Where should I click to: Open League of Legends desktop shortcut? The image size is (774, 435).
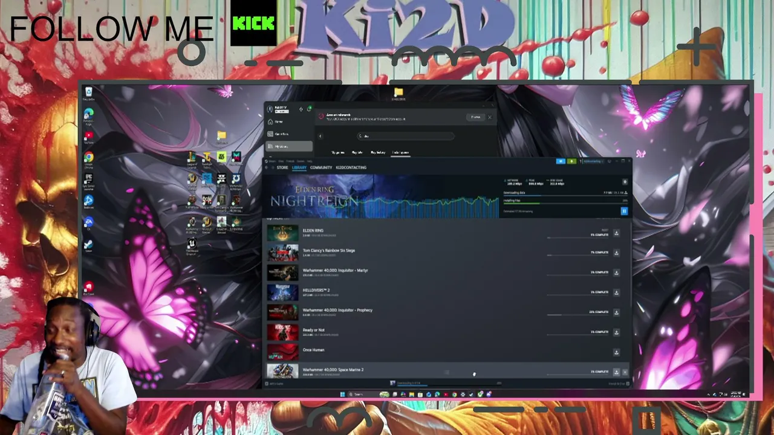point(192,159)
